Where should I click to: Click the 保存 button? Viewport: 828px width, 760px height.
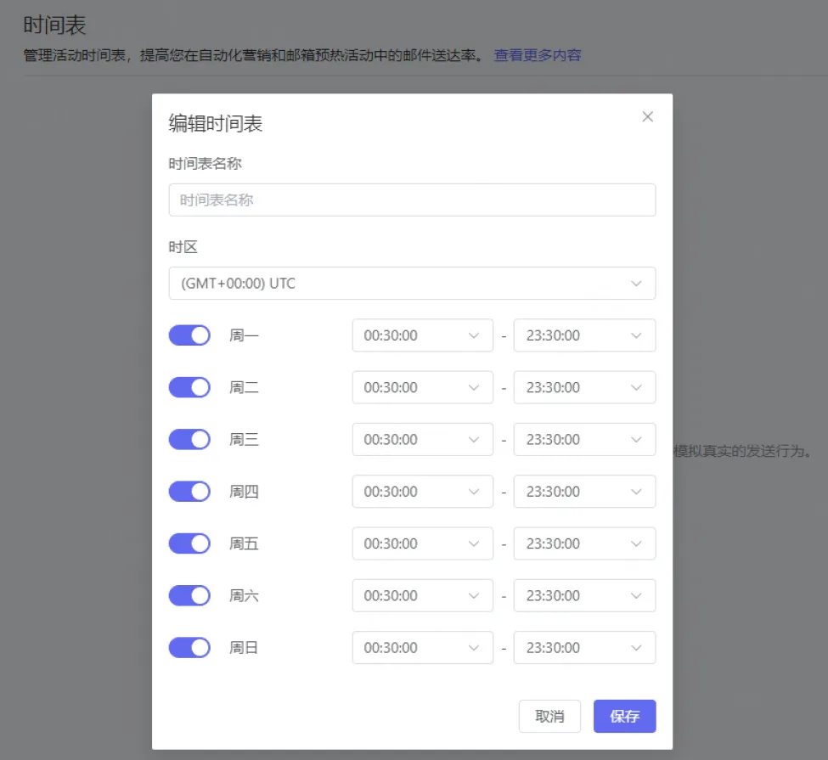(x=624, y=716)
